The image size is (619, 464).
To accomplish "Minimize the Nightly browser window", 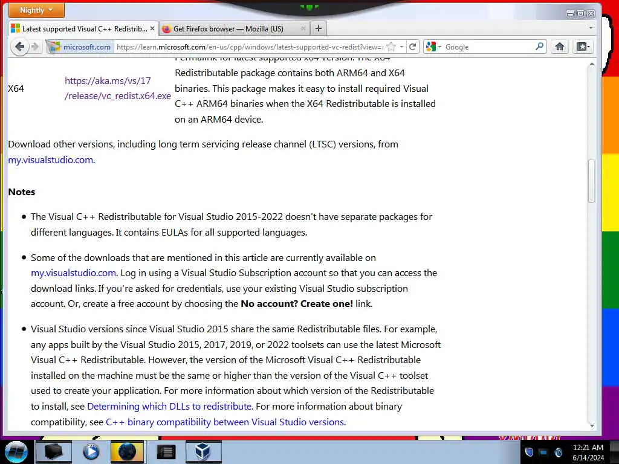I will [570, 14].
